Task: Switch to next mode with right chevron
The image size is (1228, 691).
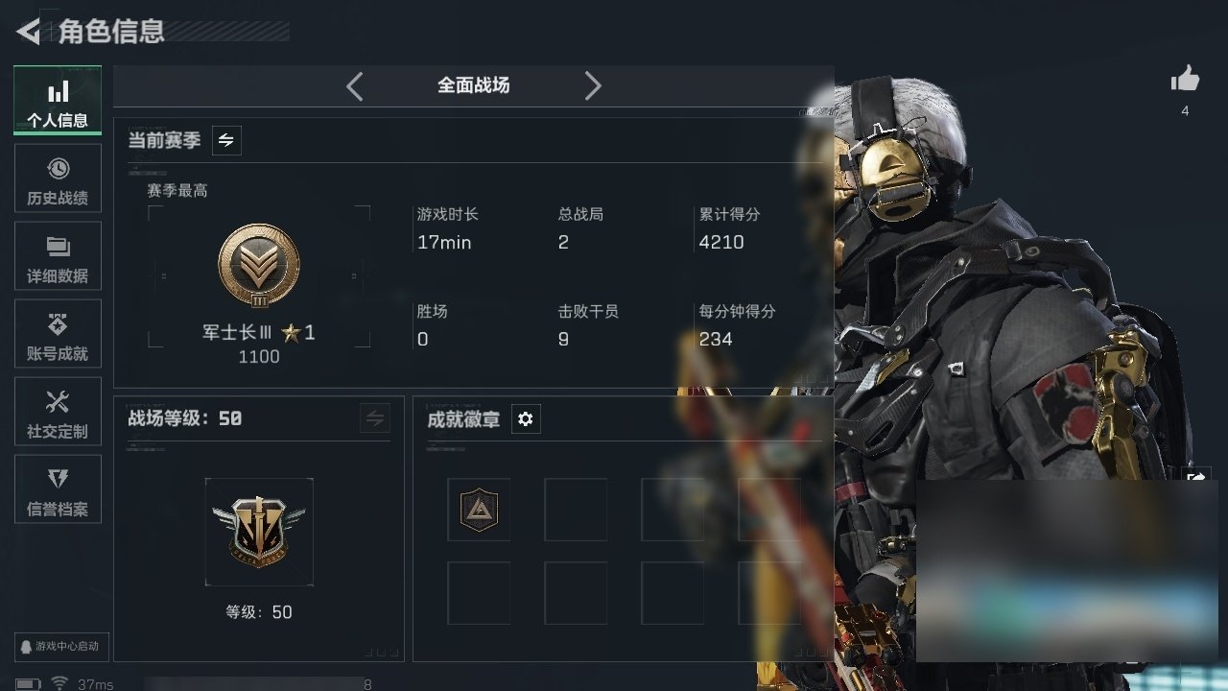Action: (593, 86)
